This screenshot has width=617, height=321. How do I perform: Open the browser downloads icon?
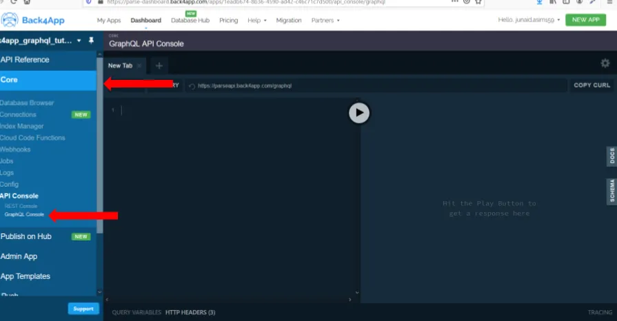[x=540, y=2]
